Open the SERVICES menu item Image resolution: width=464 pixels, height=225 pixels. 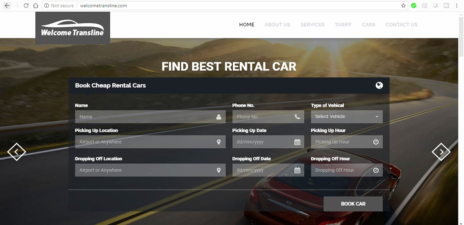(313, 25)
